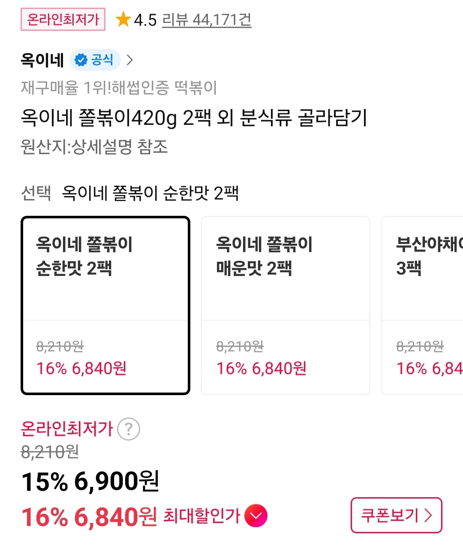Expand the red 최대할인가 dropdown arrow
The image size is (463, 550).
[x=256, y=516]
